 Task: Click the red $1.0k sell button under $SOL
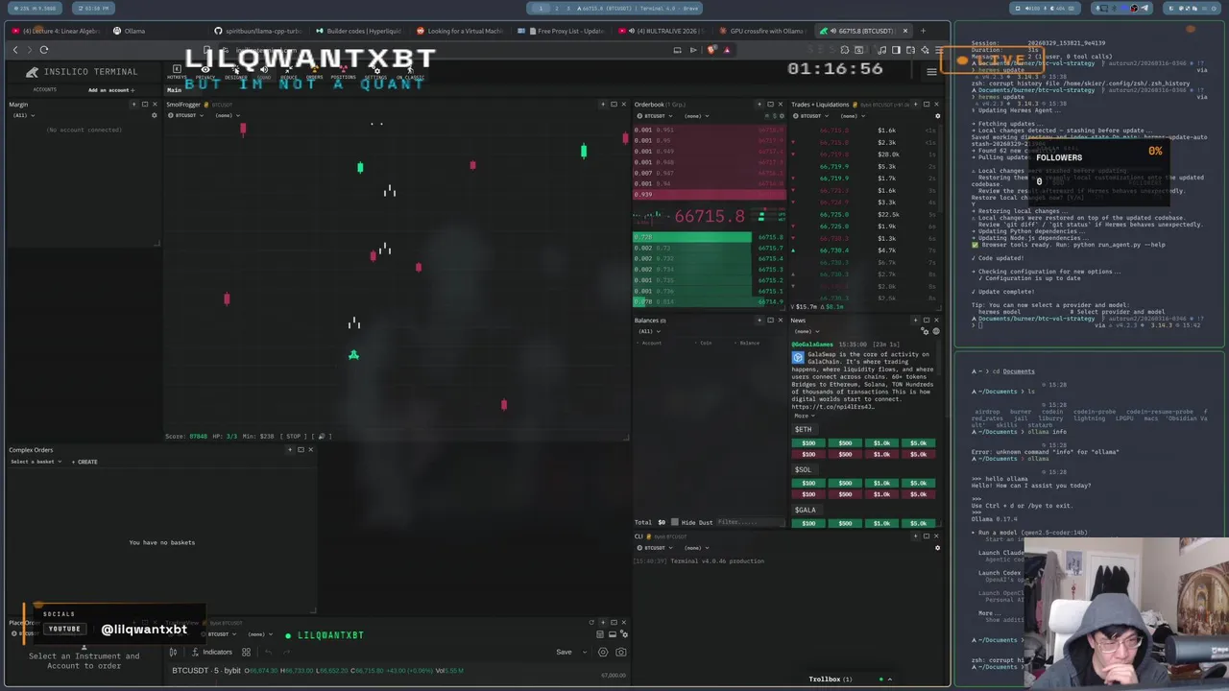[x=881, y=493]
